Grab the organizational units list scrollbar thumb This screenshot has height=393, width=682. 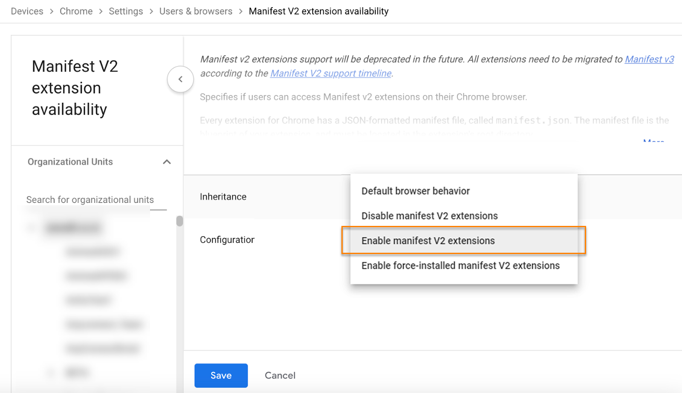(179, 221)
